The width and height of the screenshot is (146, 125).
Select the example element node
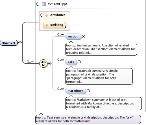click(9, 43)
